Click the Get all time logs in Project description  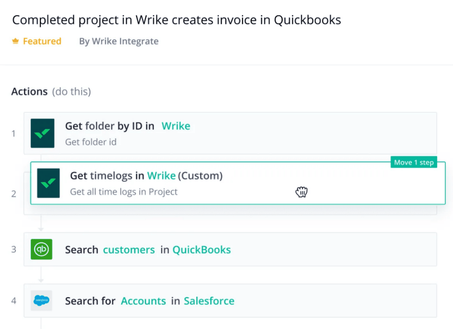(x=124, y=192)
